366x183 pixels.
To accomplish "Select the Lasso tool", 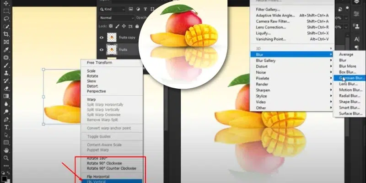I will pyautogui.click(x=6, y=19).
